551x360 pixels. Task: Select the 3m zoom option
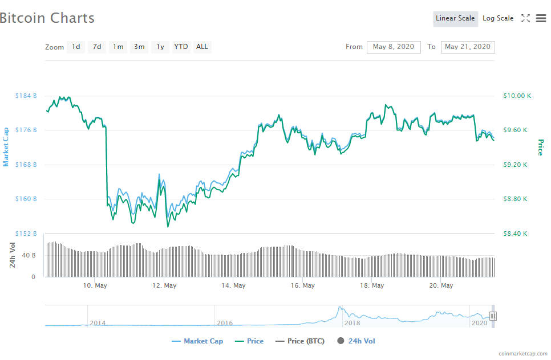(139, 47)
